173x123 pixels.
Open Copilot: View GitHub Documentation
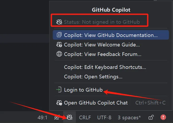(111, 35)
